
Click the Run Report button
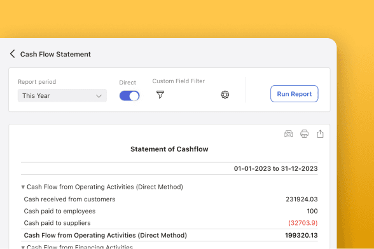pyautogui.click(x=294, y=93)
